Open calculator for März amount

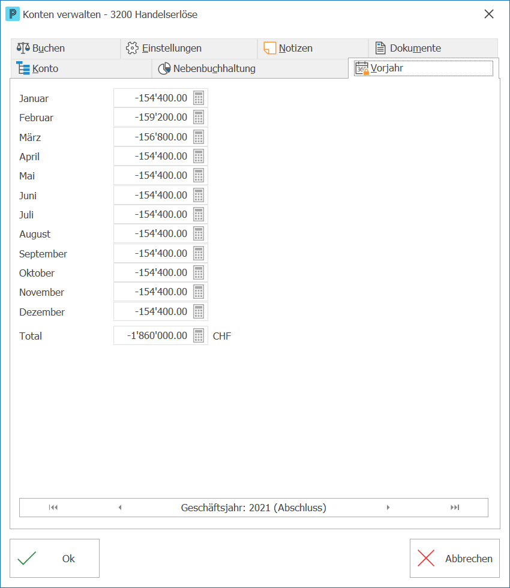[199, 137]
